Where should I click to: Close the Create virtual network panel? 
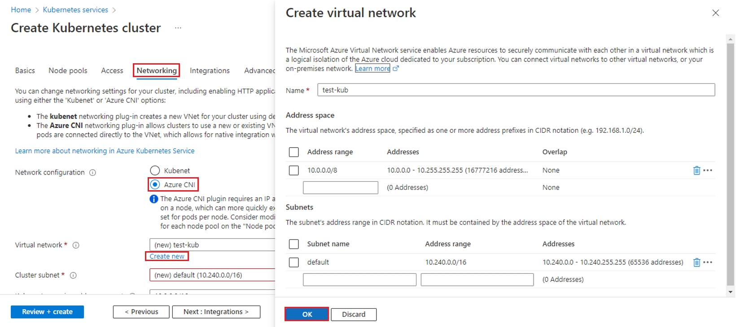[715, 13]
